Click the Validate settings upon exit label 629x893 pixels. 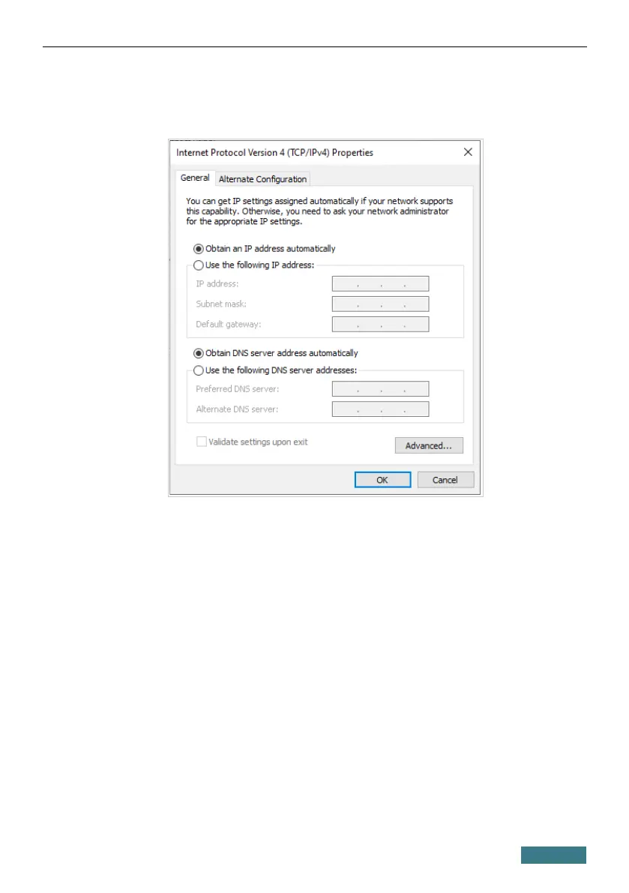pyautogui.click(x=258, y=442)
